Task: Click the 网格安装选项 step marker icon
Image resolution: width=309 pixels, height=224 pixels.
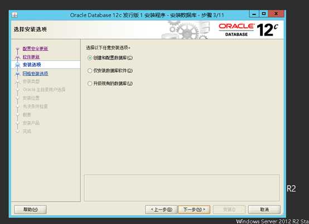Action: (x=17, y=74)
